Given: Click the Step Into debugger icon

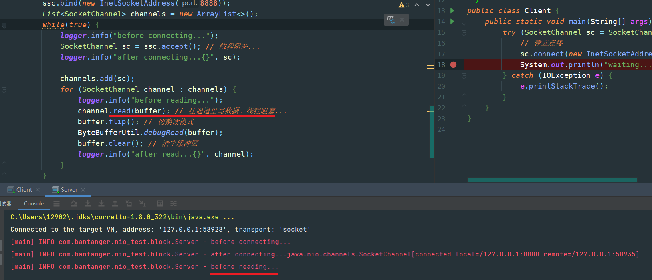Looking at the screenshot, I should tap(88, 203).
